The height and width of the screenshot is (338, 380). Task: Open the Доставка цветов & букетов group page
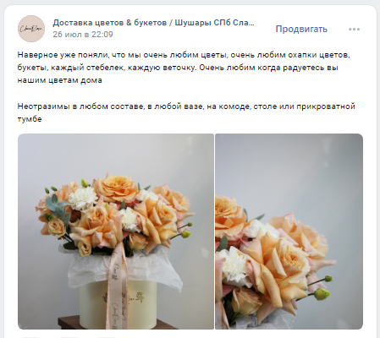[x=154, y=23]
